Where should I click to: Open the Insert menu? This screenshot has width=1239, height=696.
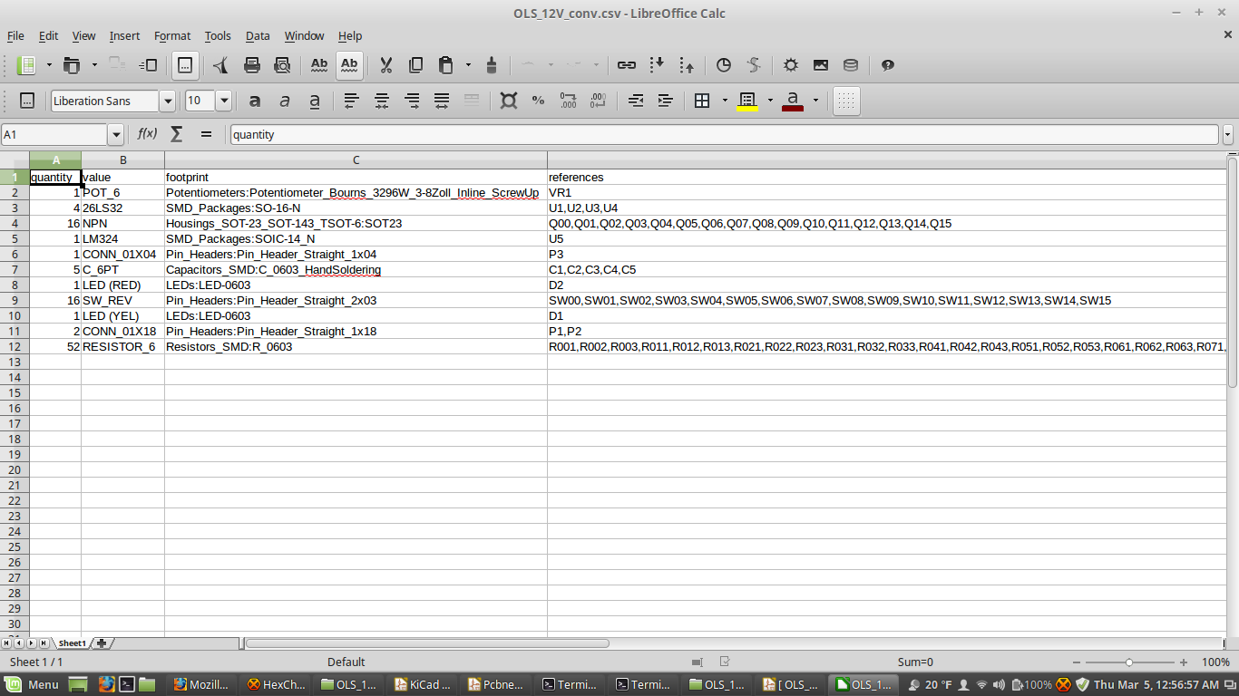(x=124, y=36)
